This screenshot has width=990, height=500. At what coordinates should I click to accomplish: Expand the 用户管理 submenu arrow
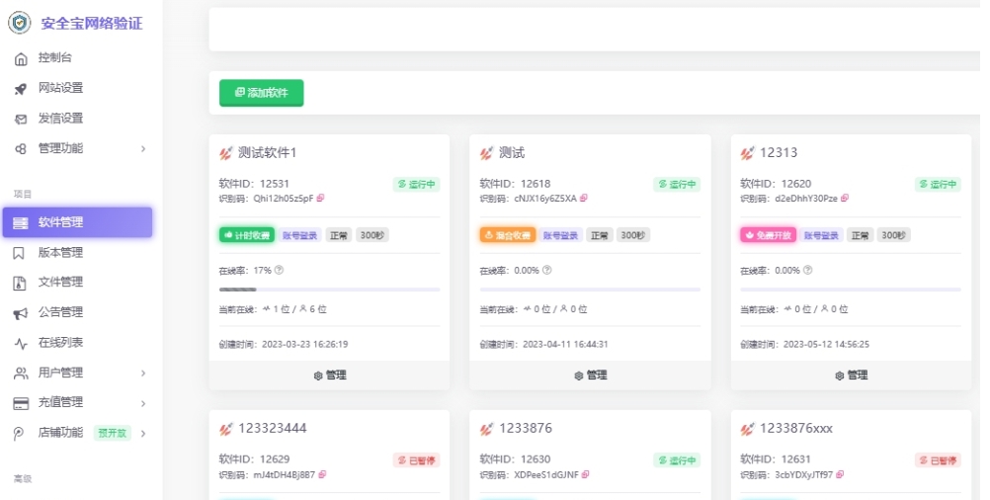click(x=143, y=374)
